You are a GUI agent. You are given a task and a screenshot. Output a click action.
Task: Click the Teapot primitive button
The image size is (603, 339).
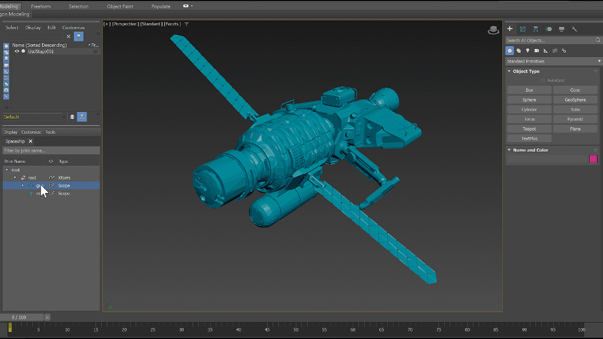click(529, 129)
